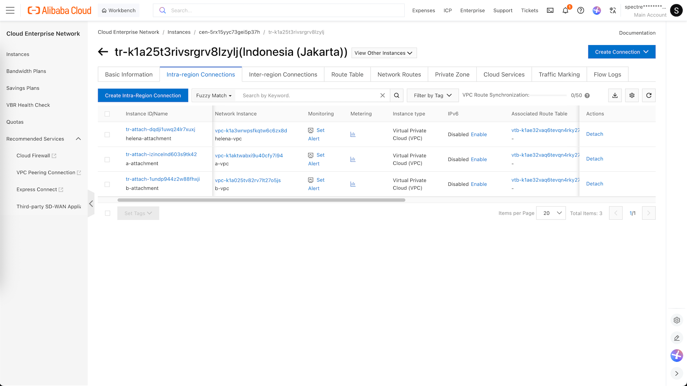Detach the a-attachment connection
Viewport: 687px width, 386px height.
coord(594,159)
